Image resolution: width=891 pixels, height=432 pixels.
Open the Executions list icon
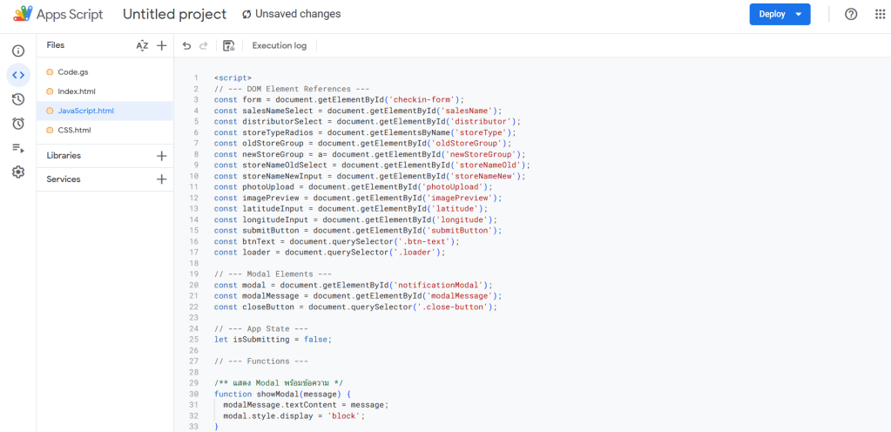pos(17,148)
